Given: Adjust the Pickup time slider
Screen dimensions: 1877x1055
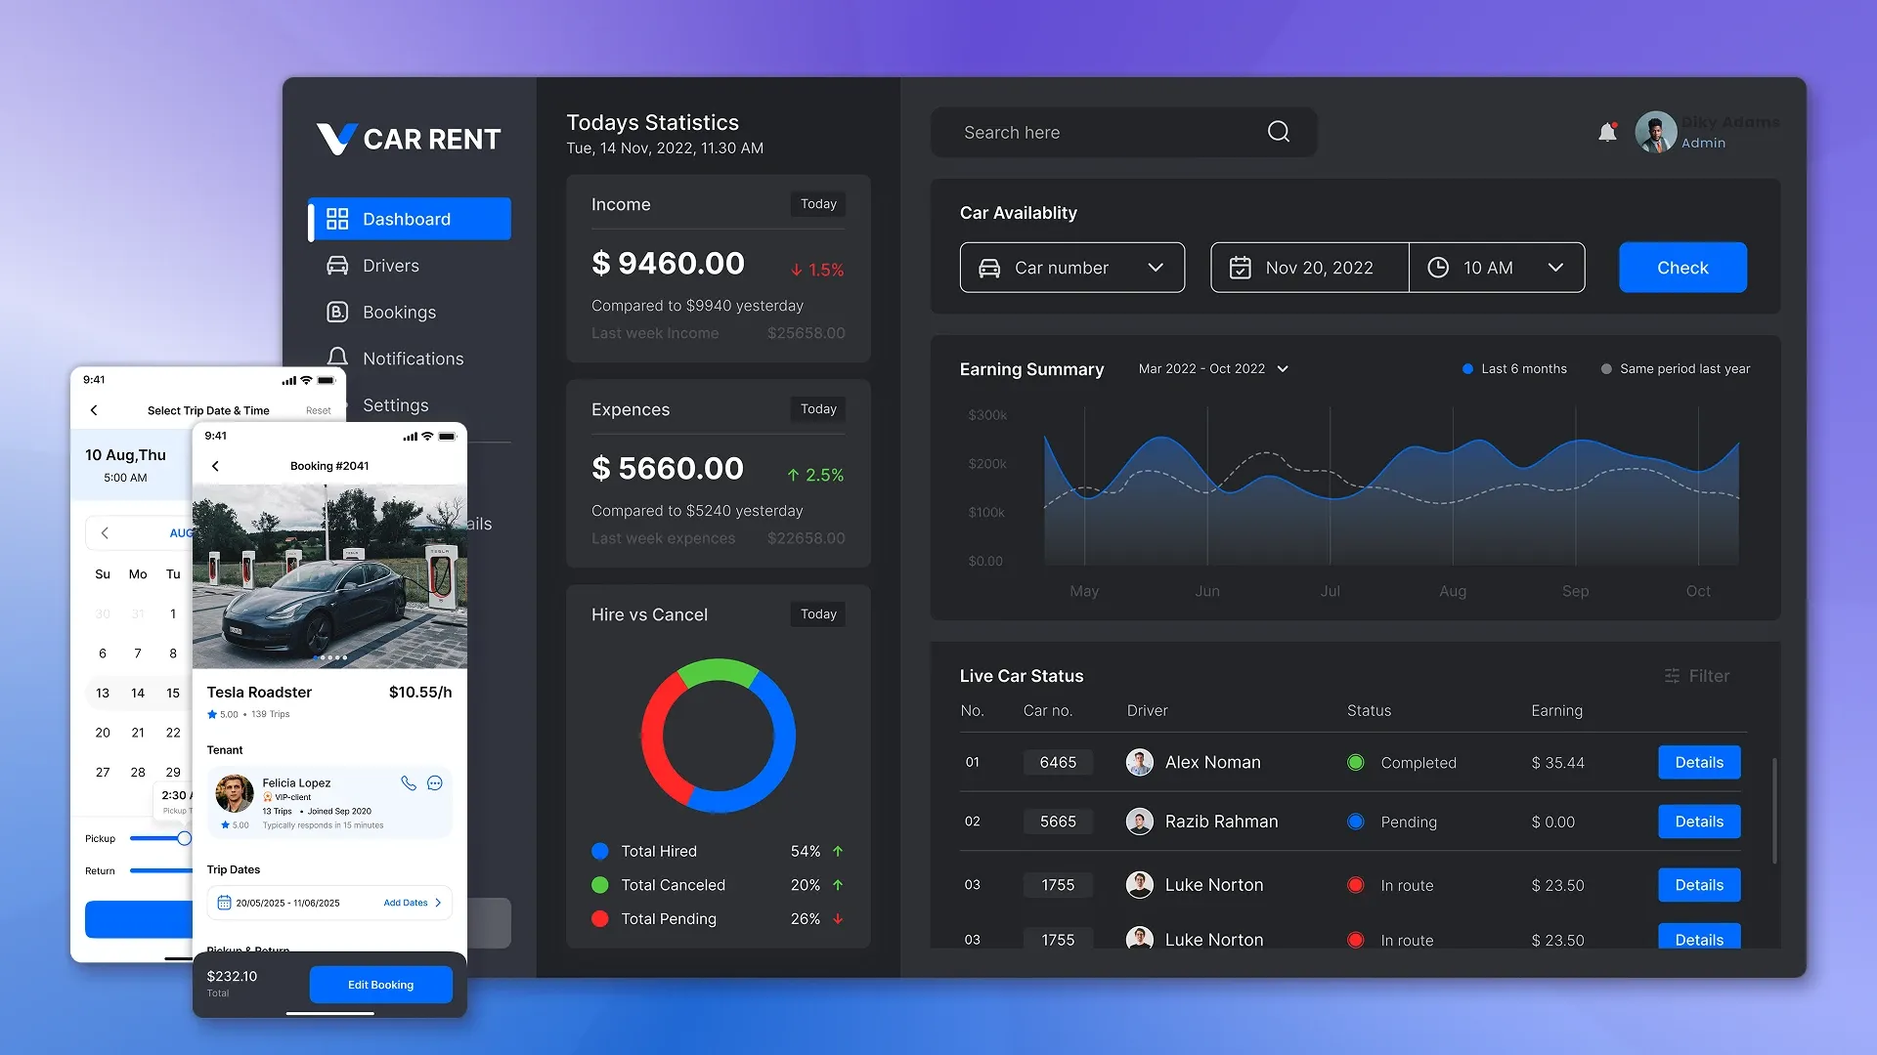Looking at the screenshot, I should tap(186, 838).
